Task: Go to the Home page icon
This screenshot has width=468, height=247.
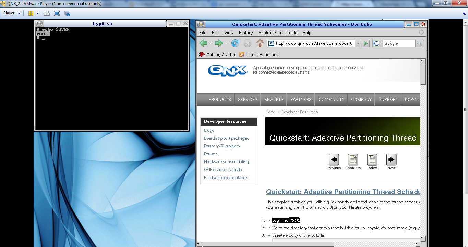Action: pos(260,43)
